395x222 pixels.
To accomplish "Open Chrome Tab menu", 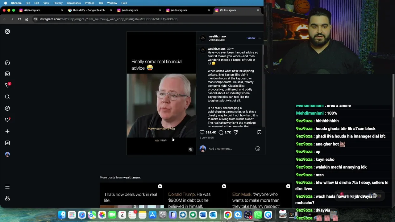I will tap(101, 3).
